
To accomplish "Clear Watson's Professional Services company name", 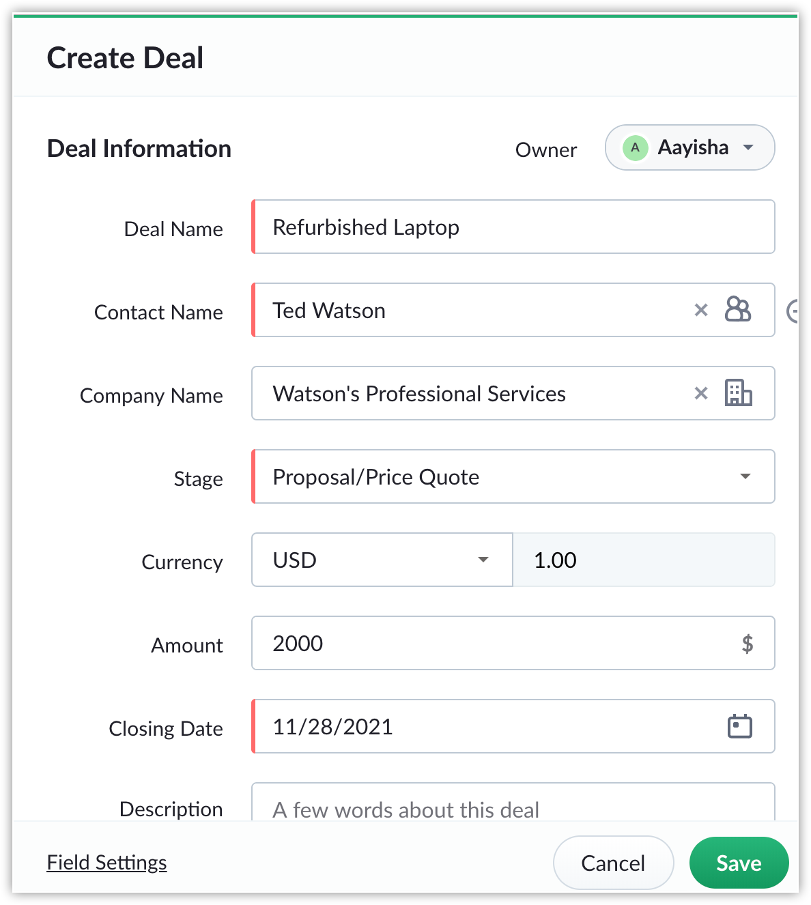I will (x=701, y=394).
